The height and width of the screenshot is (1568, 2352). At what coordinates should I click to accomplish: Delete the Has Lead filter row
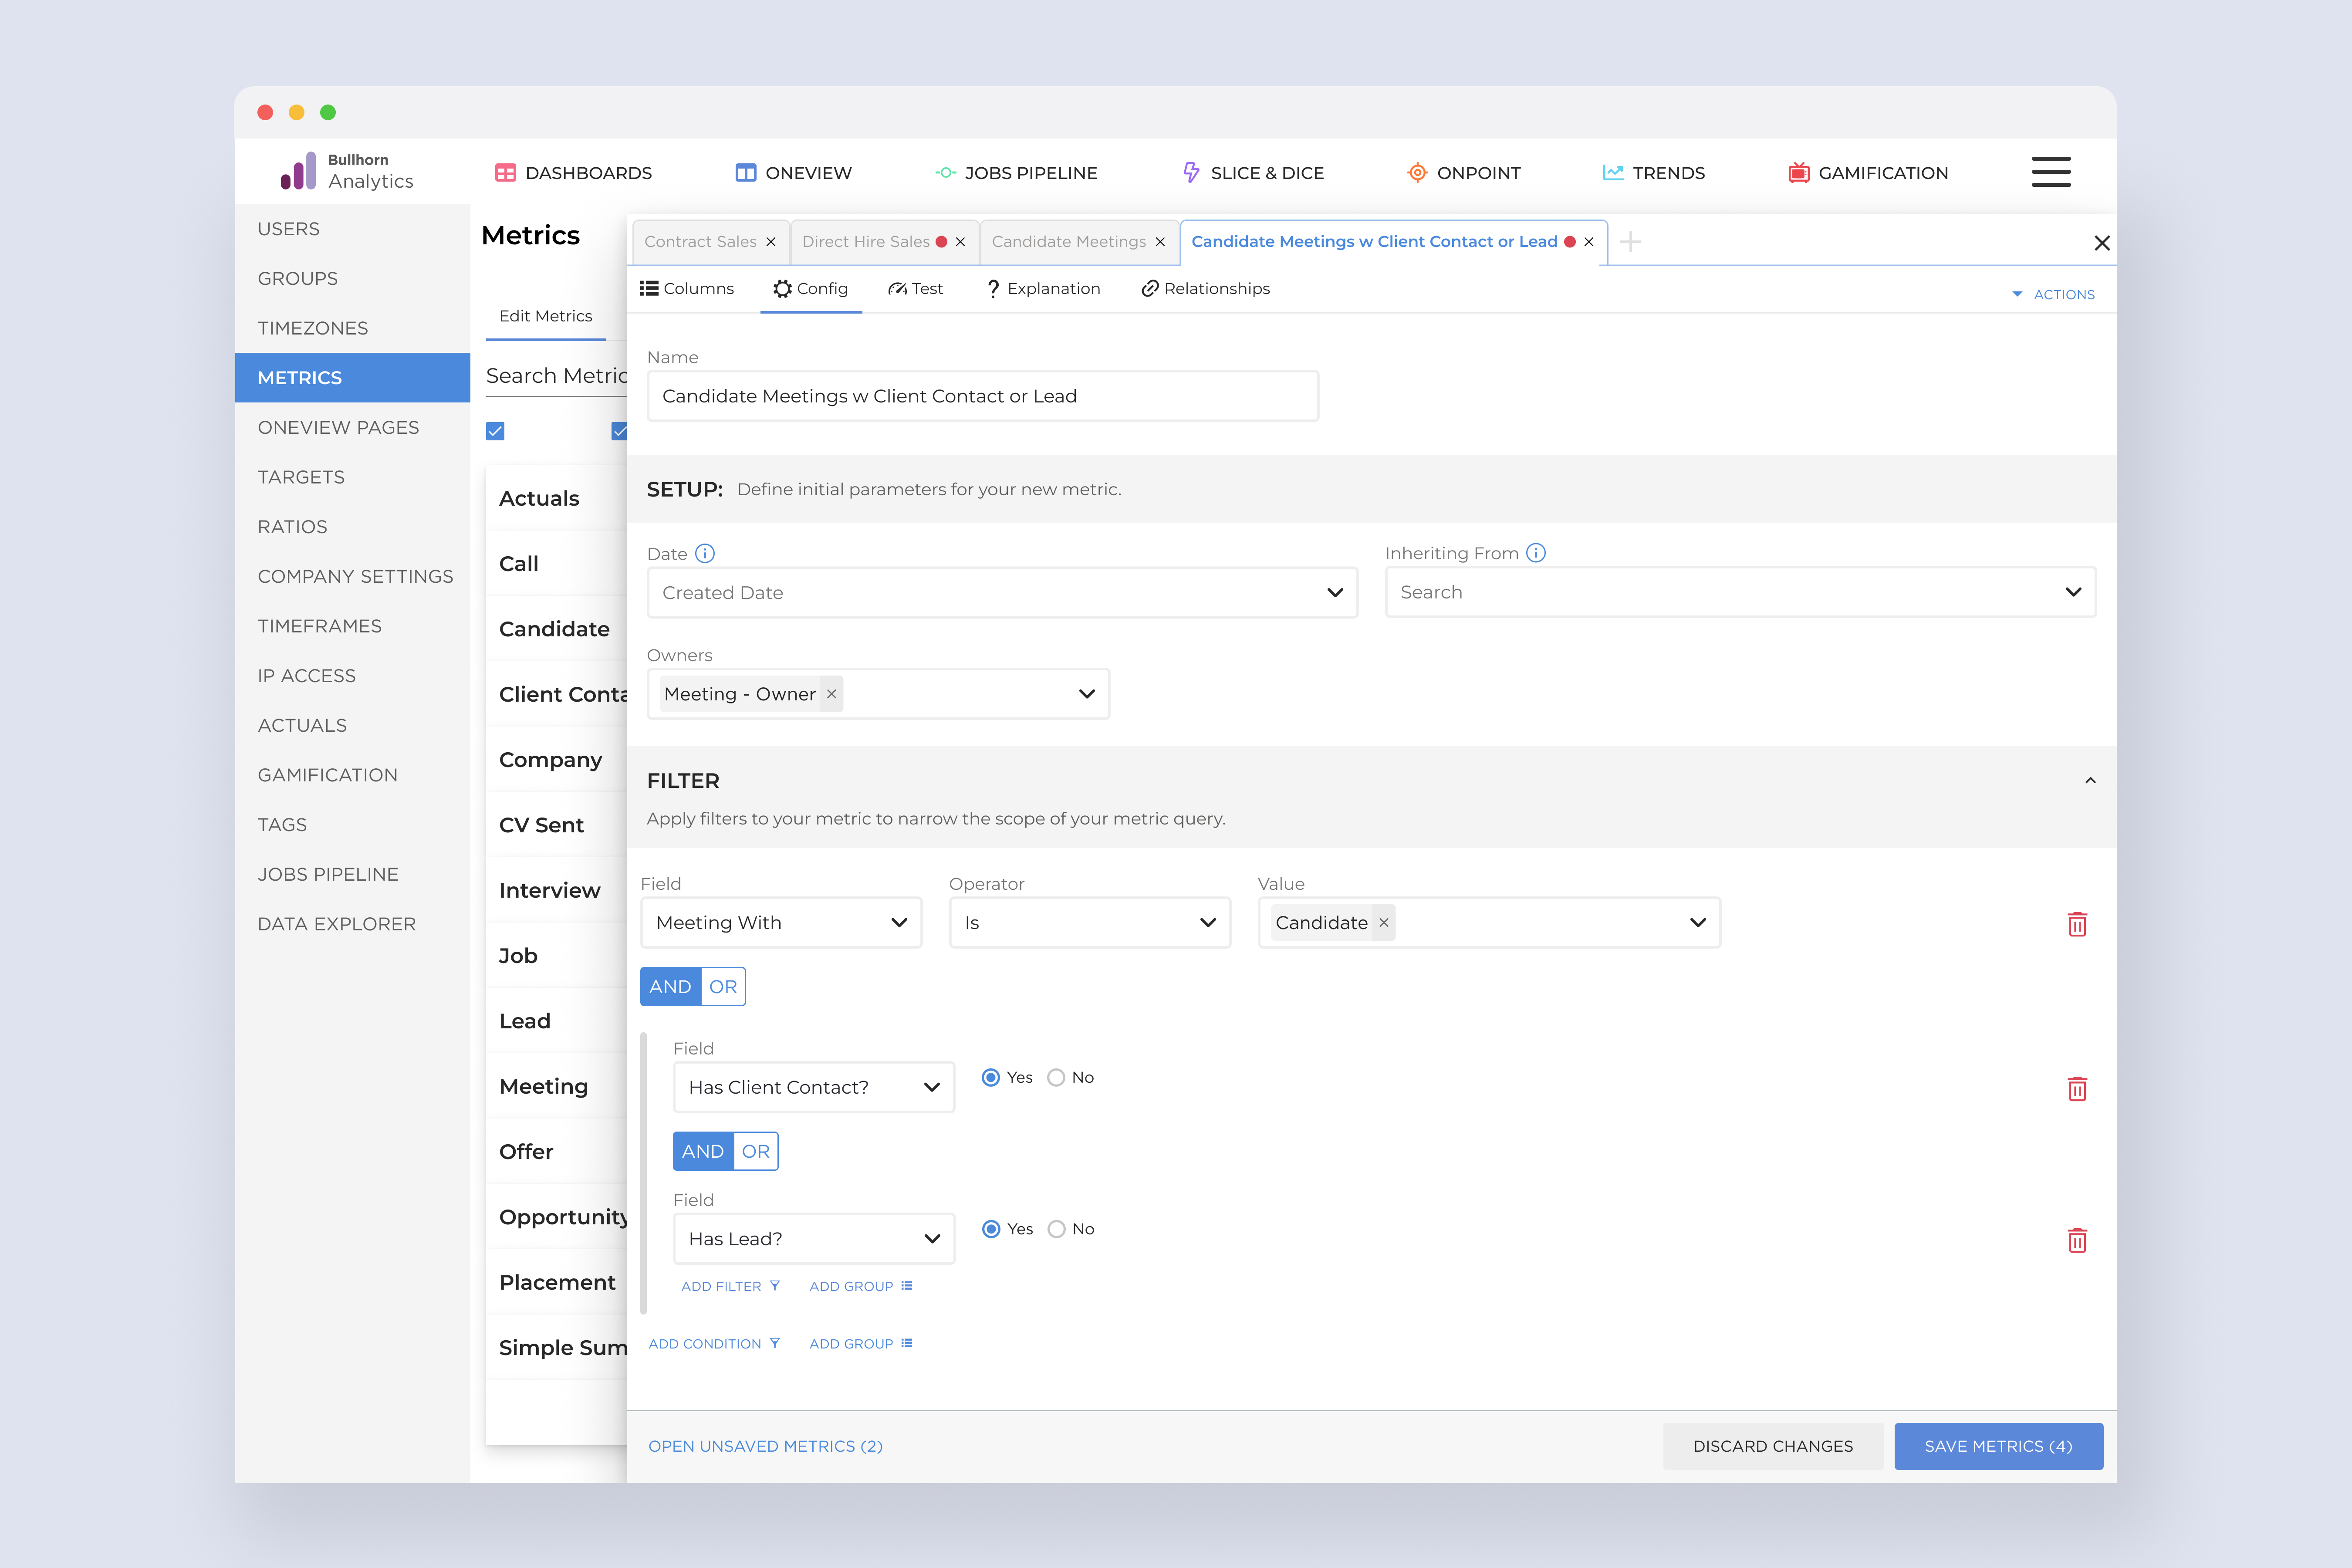pyautogui.click(x=2077, y=1241)
